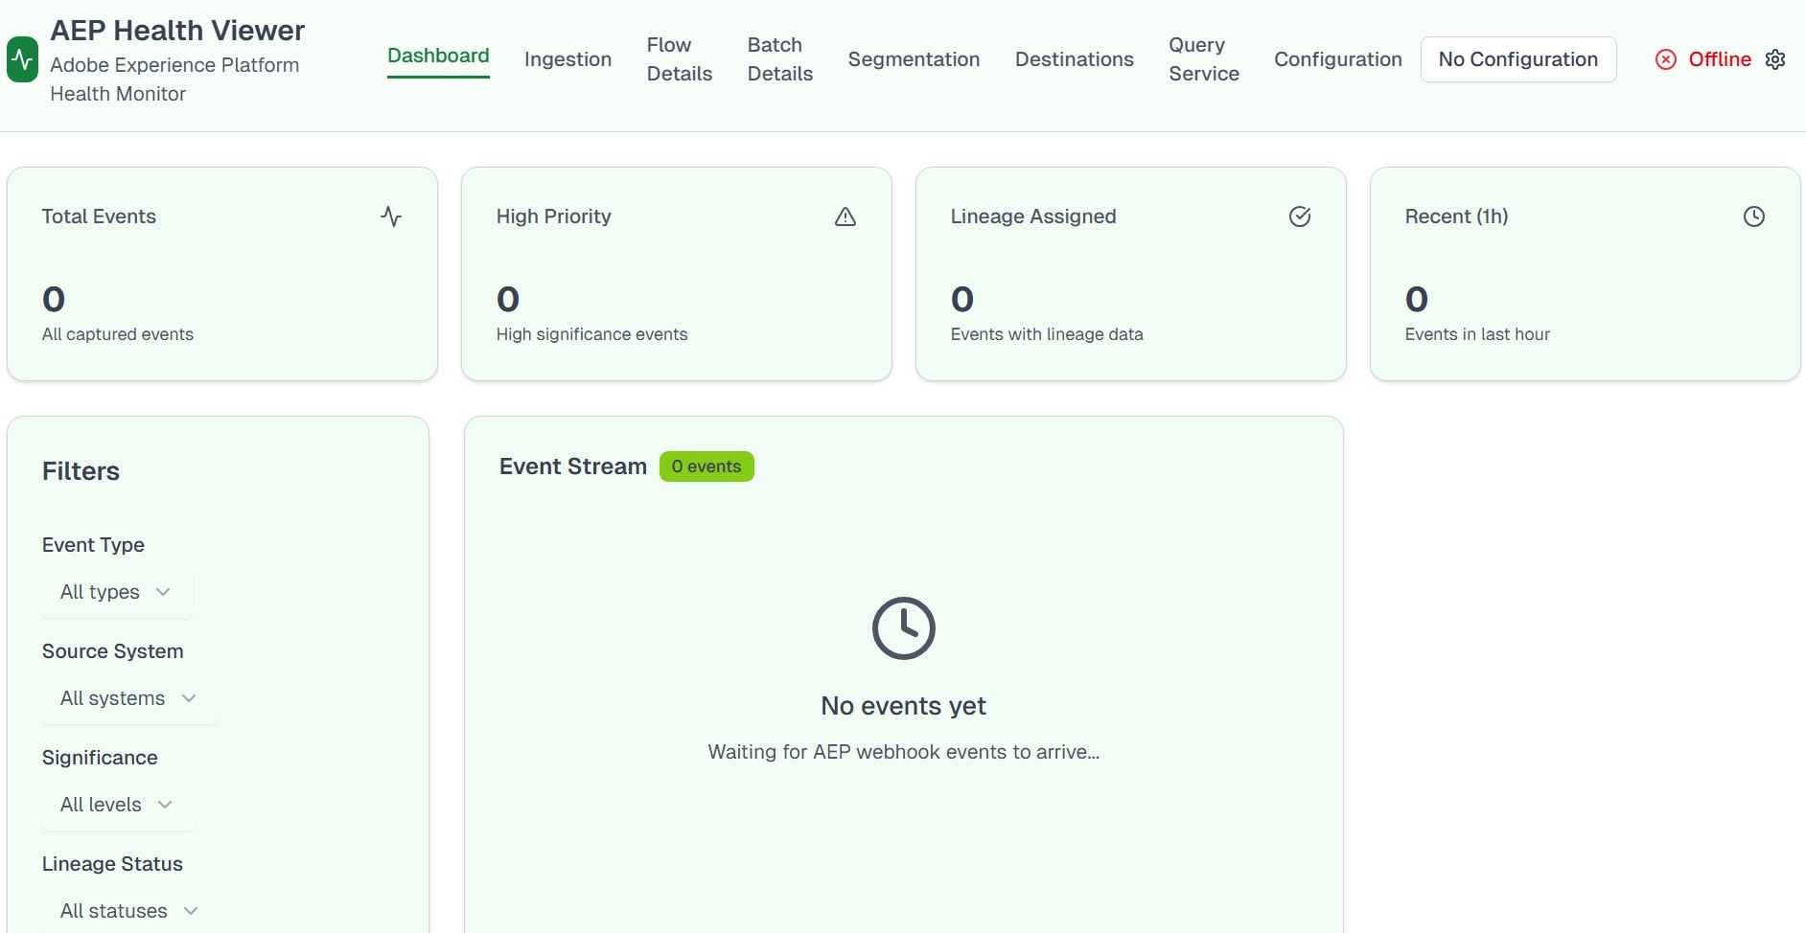This screenshot has width=1806, height=933.
Task: Click the activity icon on Total Events card
Action: click(x=391, y=216)
